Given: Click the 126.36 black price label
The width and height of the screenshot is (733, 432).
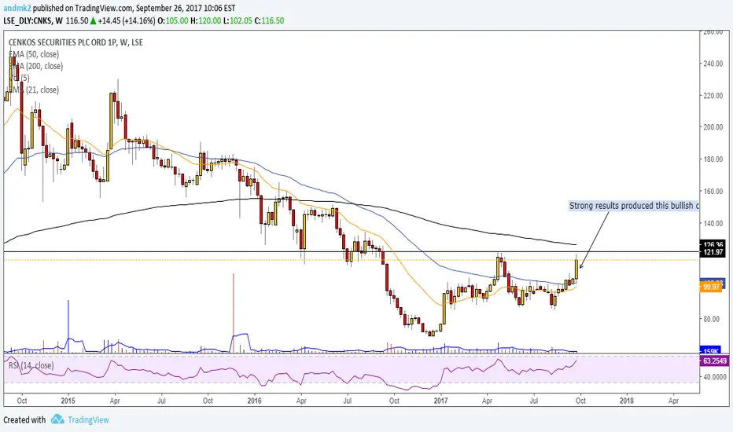Looking at the screenshot, I should click(x=712, y=245).
